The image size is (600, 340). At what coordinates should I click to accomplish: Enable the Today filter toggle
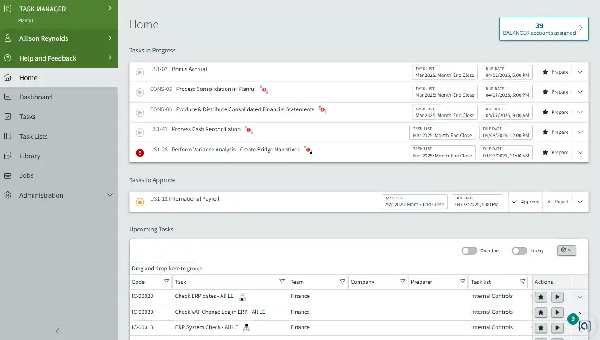(519, 250)
